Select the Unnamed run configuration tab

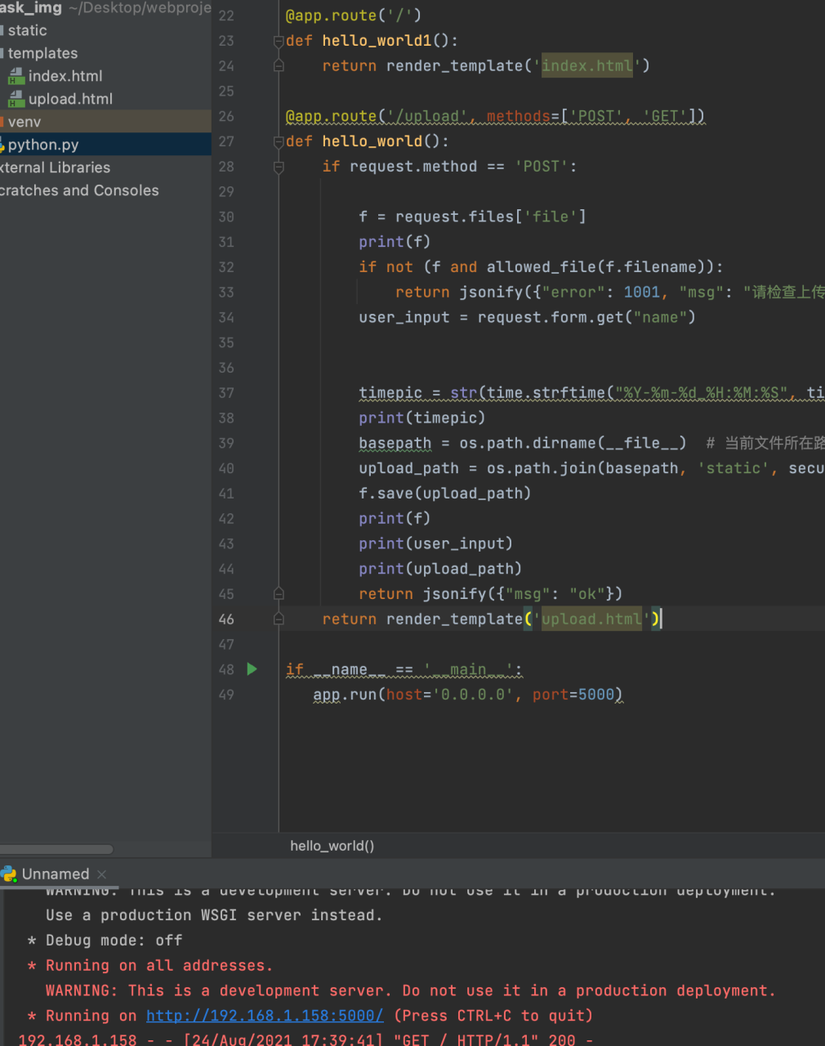(x=55, y=874)
